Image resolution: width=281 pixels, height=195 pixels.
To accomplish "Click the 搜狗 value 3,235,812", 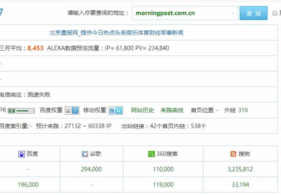I will pyautogui.click(x=240, y=169).
